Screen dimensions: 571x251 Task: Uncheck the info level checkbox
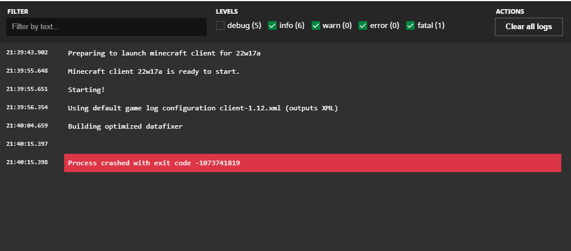coord(273,25)
